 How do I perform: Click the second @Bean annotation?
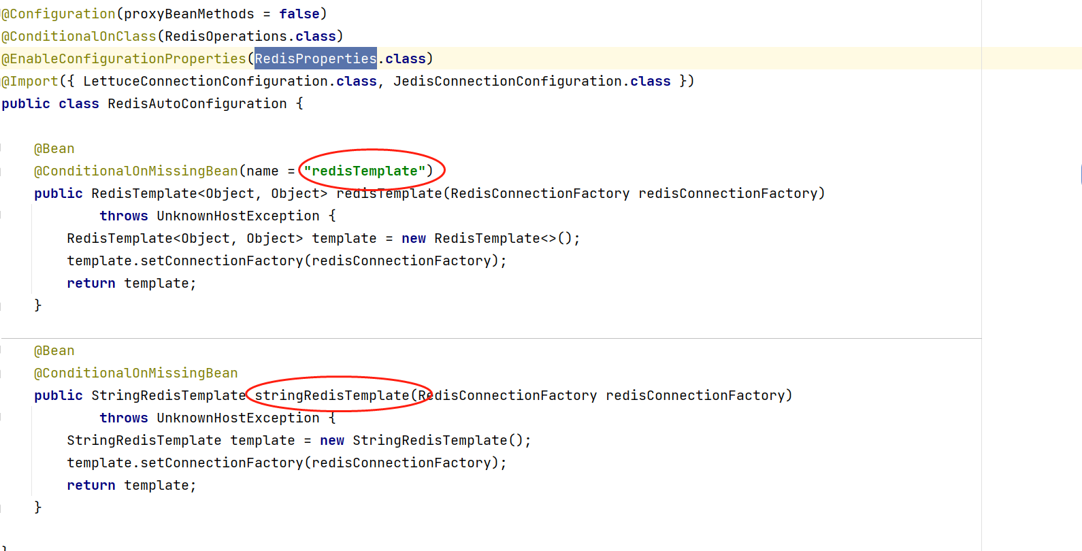pos(54,350)
